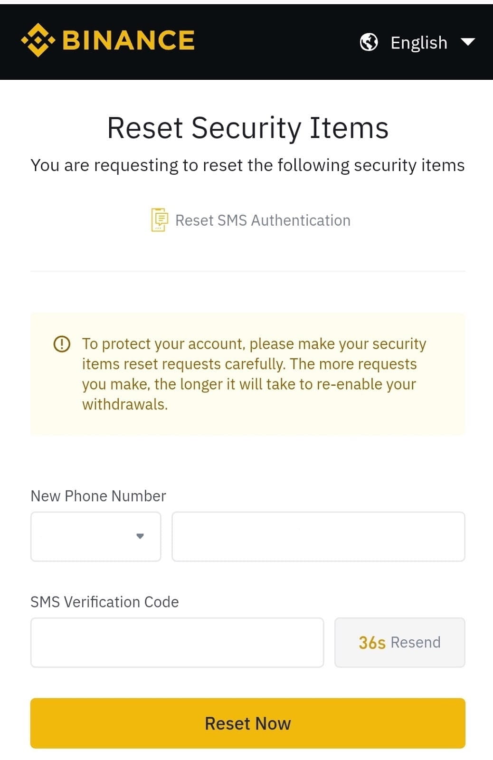Click the Reset Security Items heading
This screenshot has width=493, height=760.
tap(247, 128)
